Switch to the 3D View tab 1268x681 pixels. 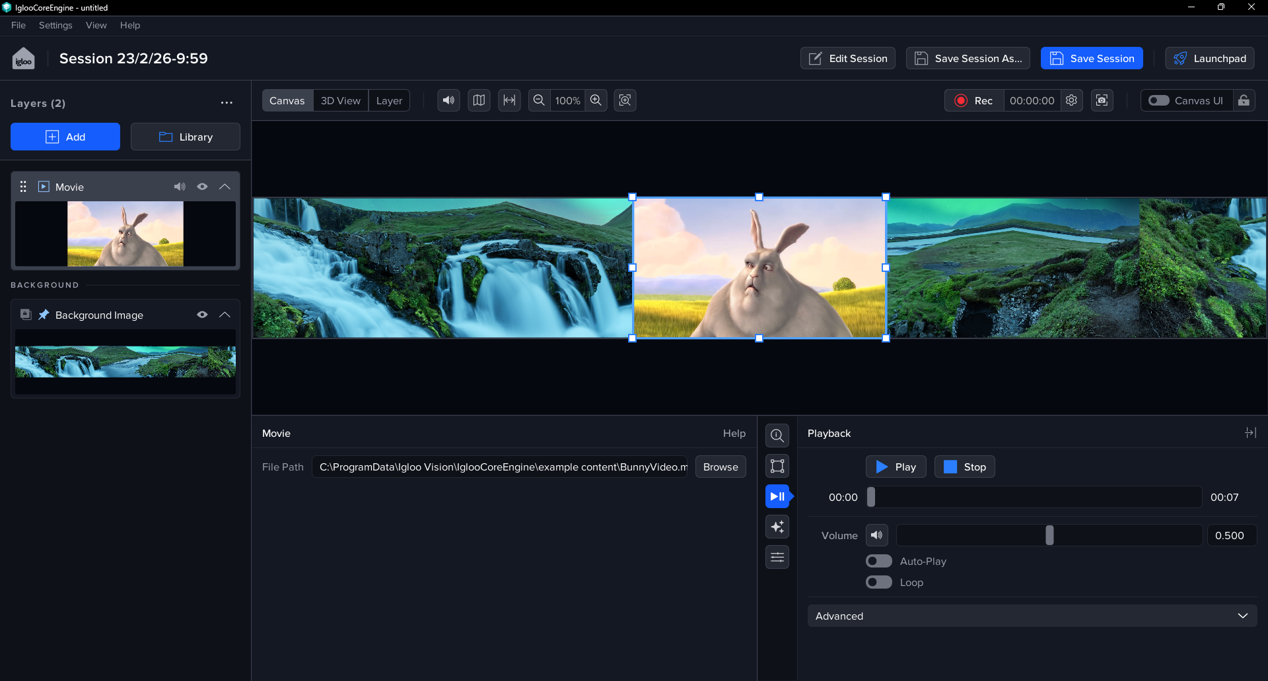coord(340,100)
